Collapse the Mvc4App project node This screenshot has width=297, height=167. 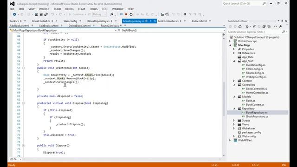[230, 45]
